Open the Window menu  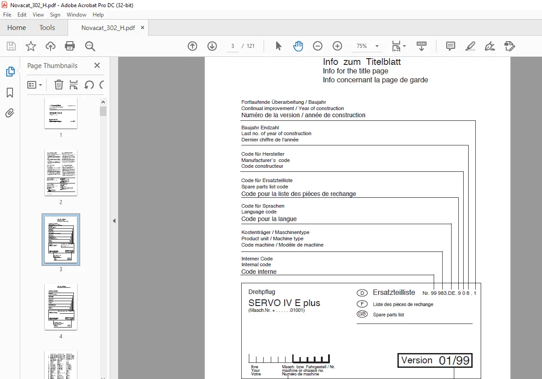pos(77,15)
